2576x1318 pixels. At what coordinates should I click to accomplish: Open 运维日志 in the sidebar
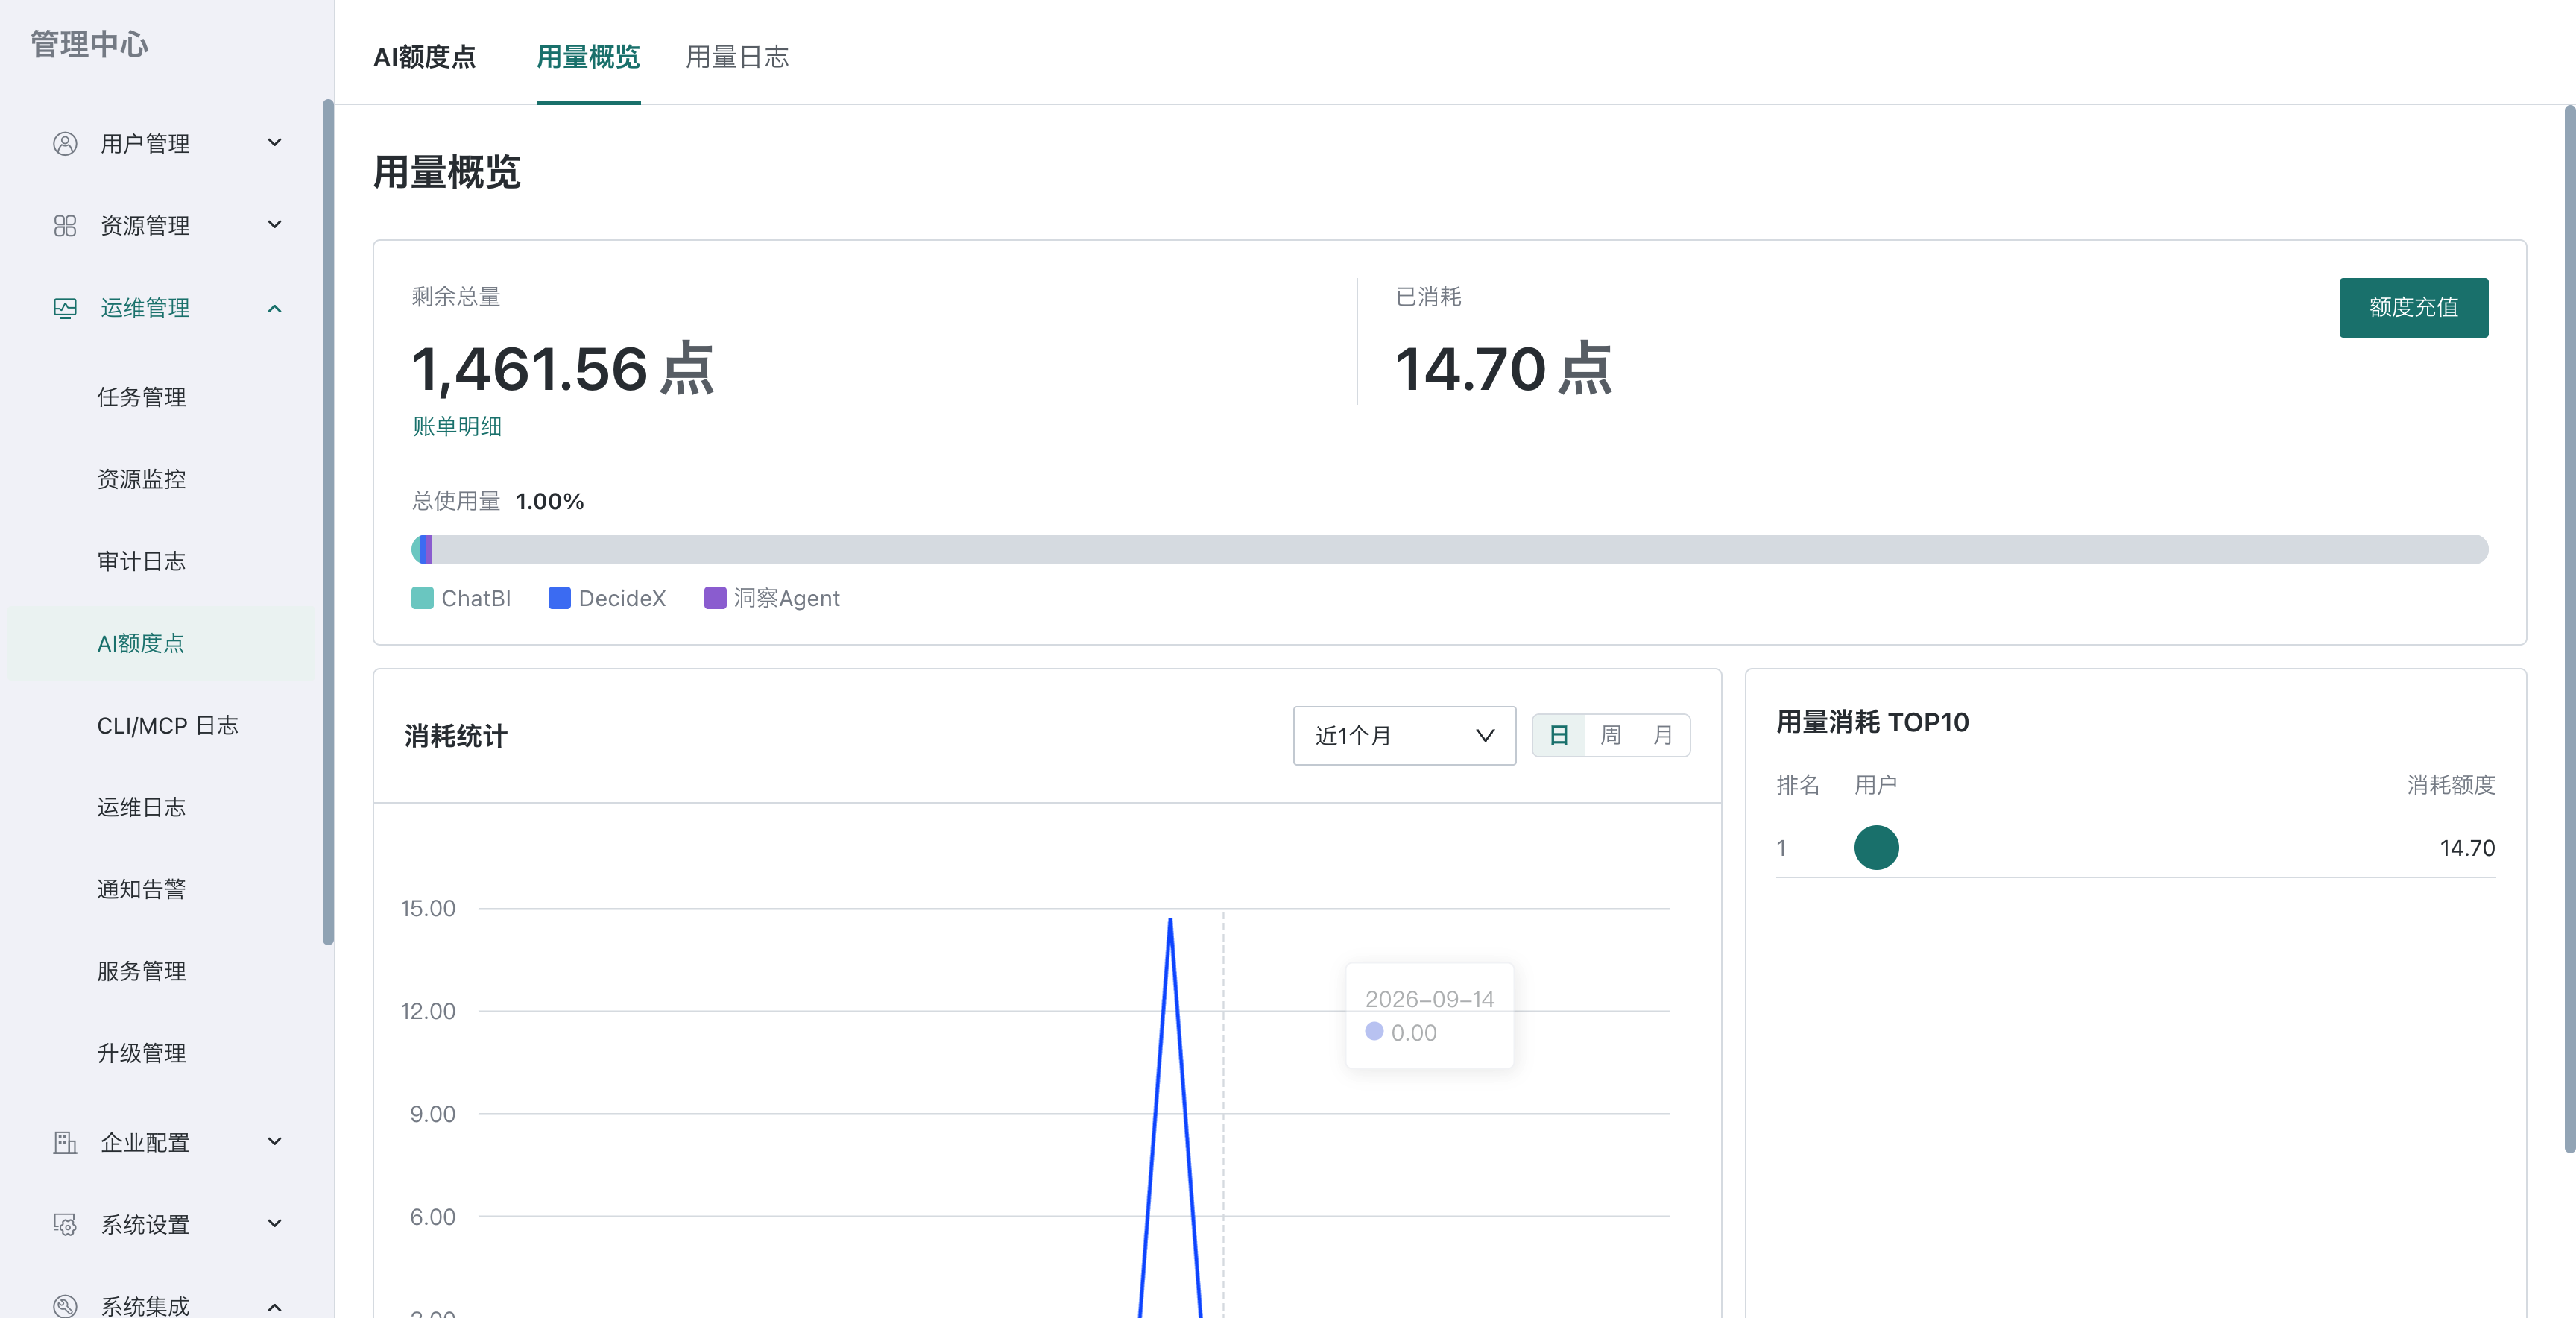141,807
